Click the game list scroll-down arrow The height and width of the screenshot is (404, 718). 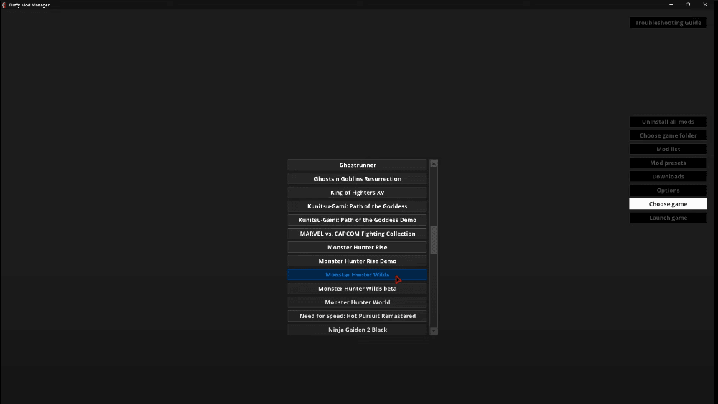[434, 332]
